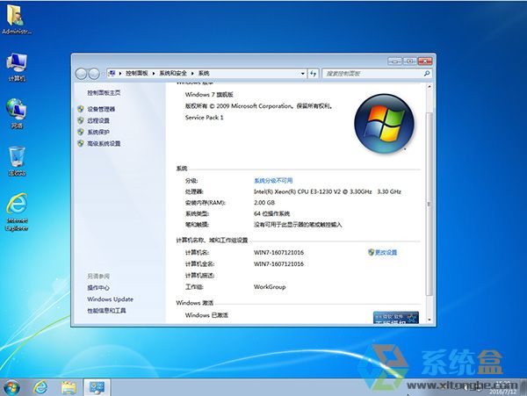Click the processor text Intel(R) Xeon(R)
527x396 pixels.
[x=328, y=191]
